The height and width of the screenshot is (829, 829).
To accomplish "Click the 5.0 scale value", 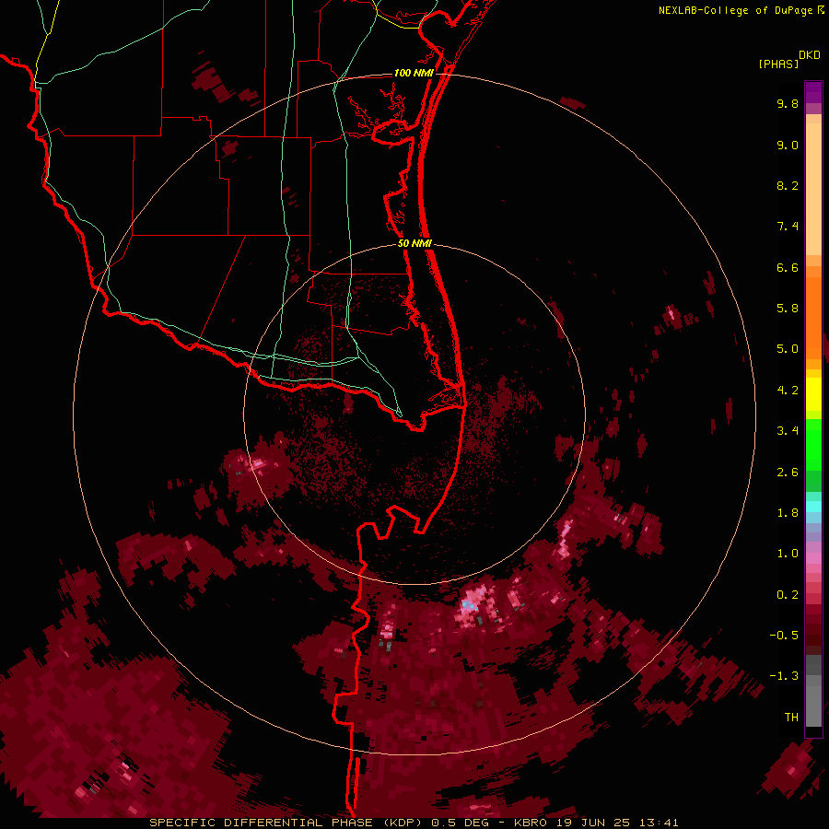I will click(788, 349).
